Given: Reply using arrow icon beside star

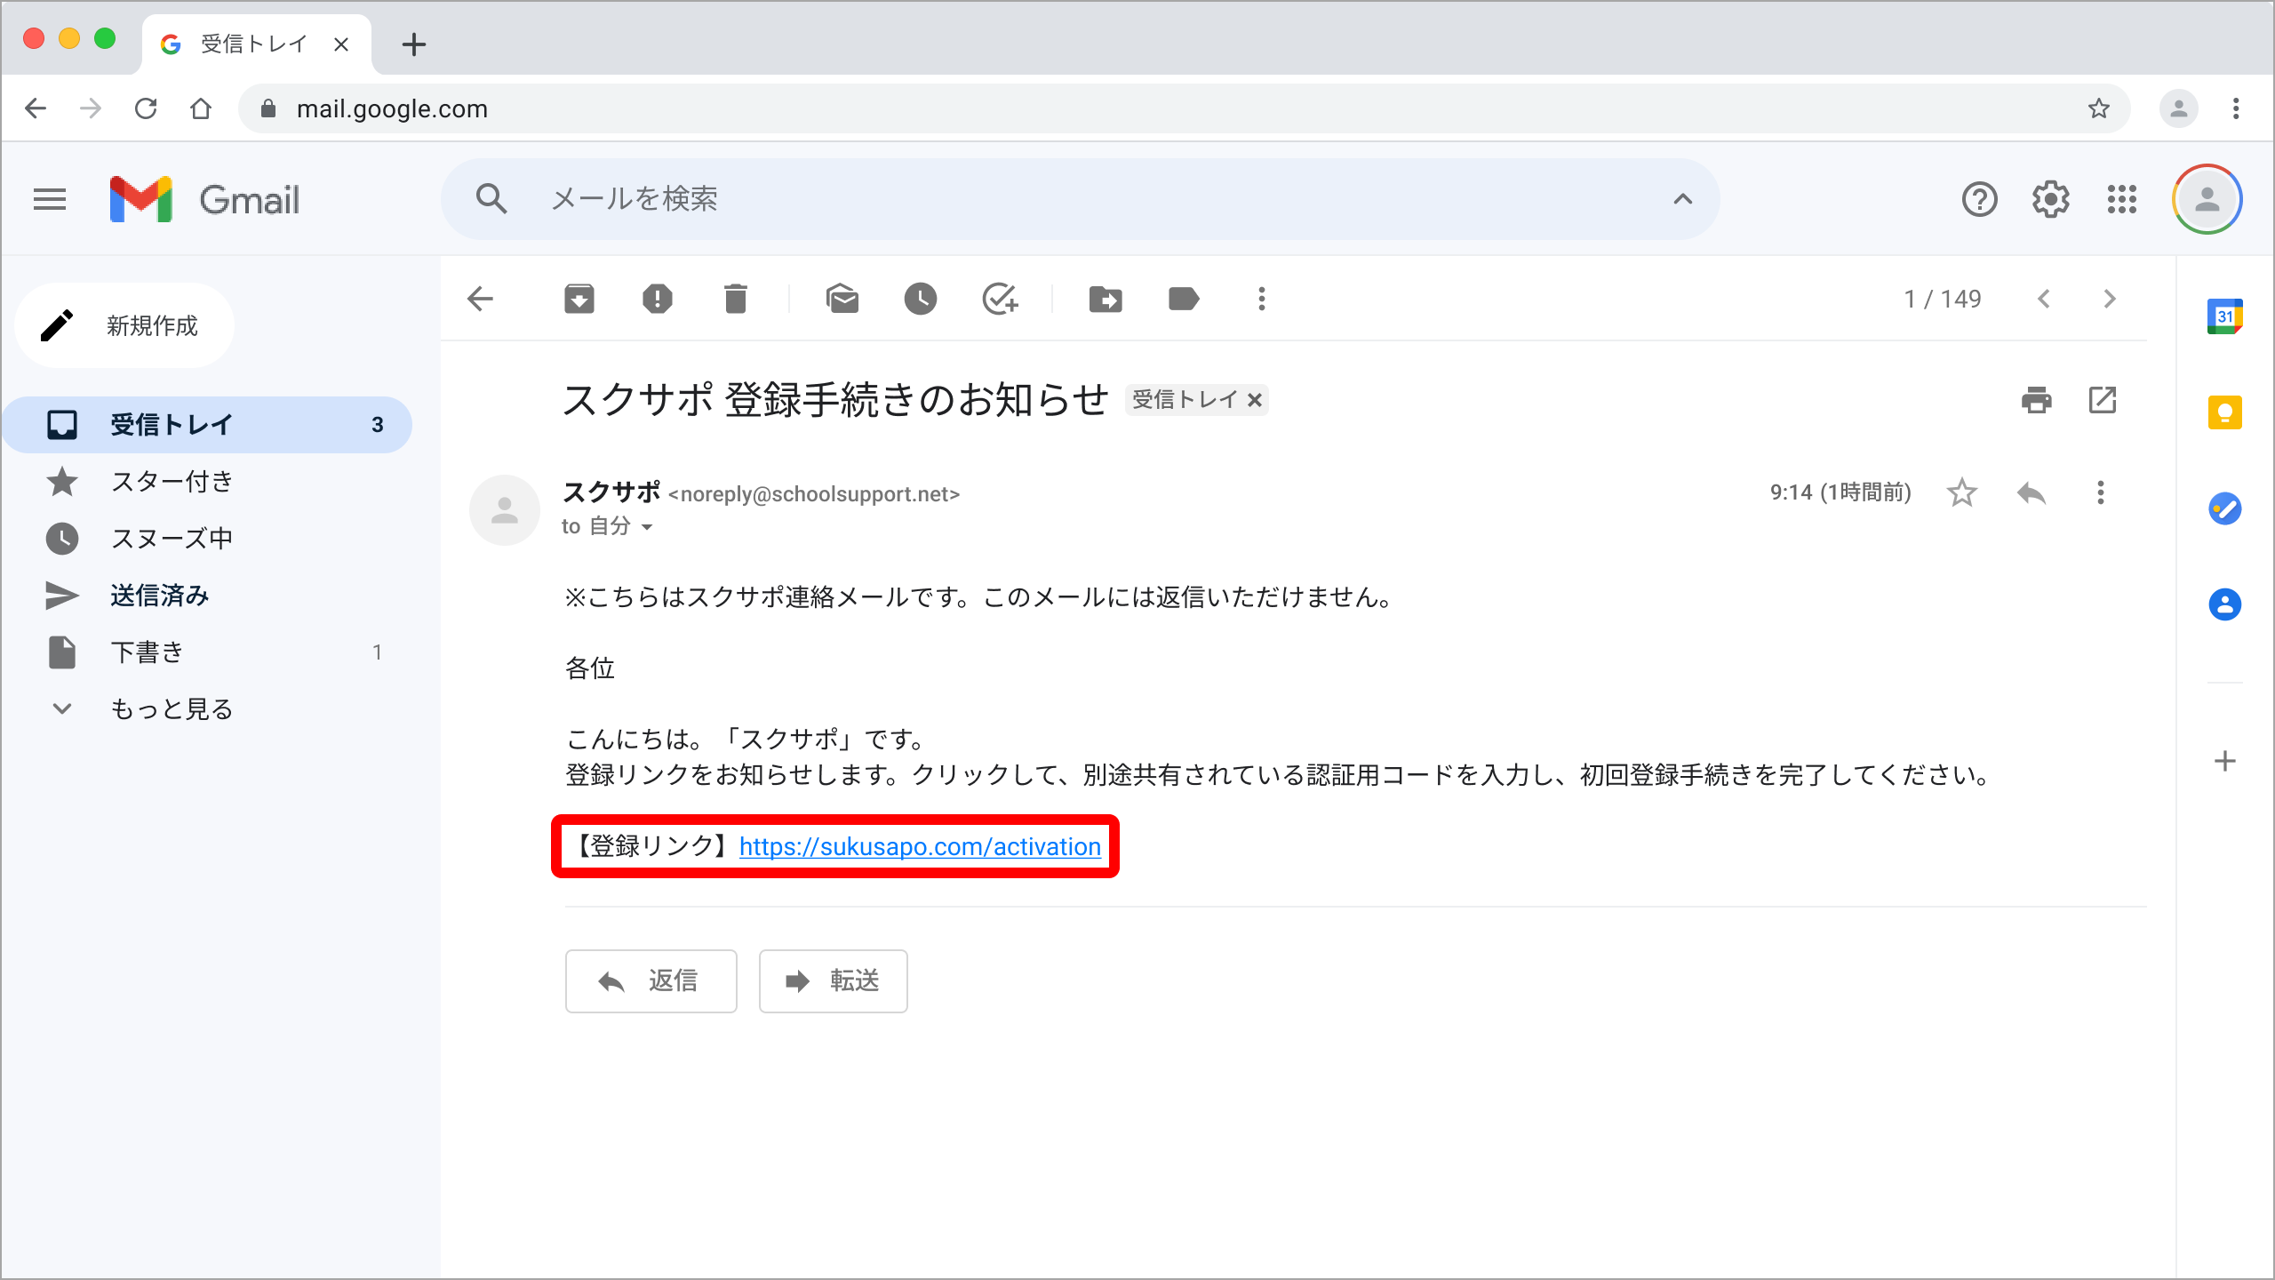Looking at the screenshot, I should click(x=2032, y=492).
